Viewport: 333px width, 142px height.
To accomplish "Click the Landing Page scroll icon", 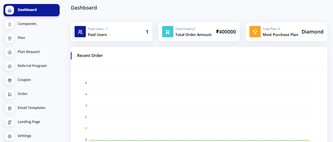I will [x=10, y=122].
